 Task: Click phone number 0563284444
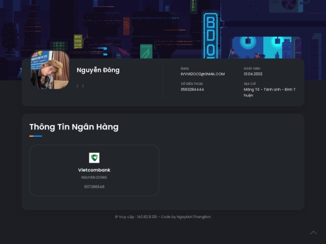pyautogui.click(x=193, y=89)
